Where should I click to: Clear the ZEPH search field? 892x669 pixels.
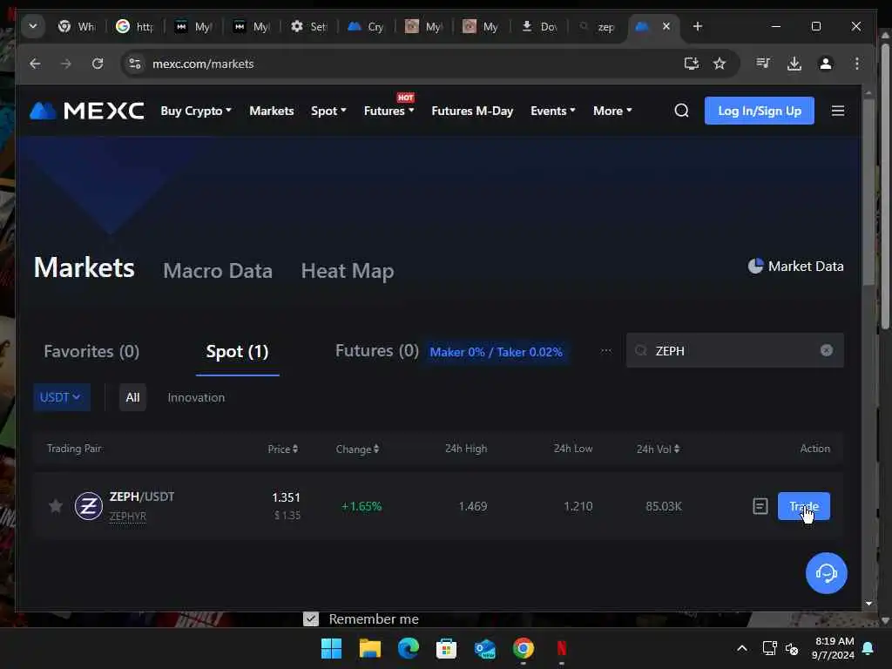pos(826,350)
